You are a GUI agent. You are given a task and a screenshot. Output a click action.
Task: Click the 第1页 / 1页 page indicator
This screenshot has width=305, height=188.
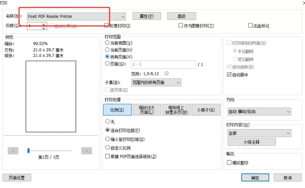click(x=49, y=157)
